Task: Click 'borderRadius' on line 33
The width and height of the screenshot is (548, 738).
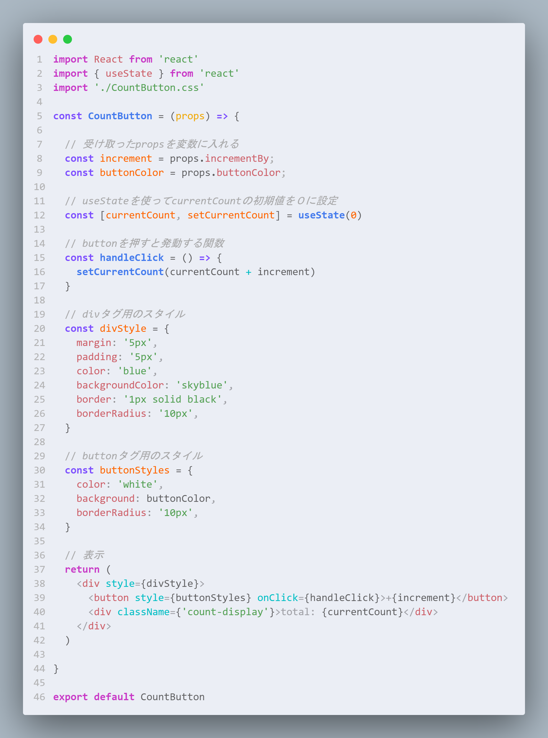Action: coord(111,512)
